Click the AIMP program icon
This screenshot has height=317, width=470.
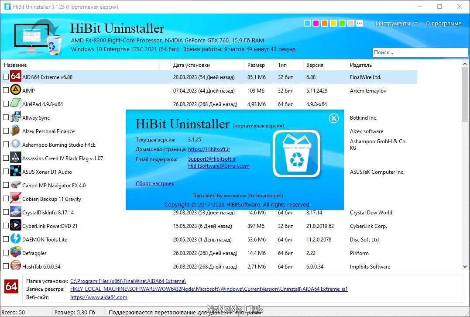[16, 90]
